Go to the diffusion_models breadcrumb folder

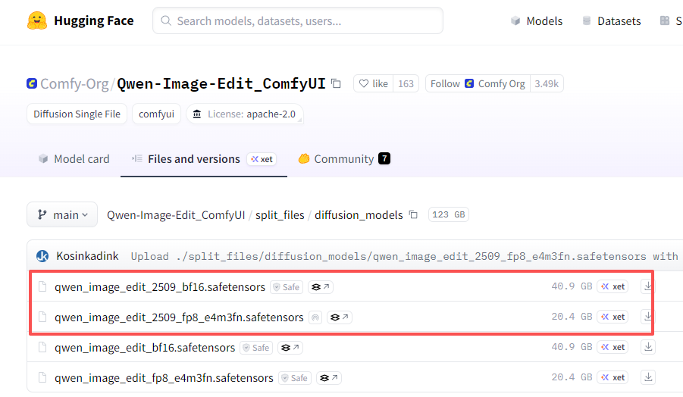tap(359, 215)
